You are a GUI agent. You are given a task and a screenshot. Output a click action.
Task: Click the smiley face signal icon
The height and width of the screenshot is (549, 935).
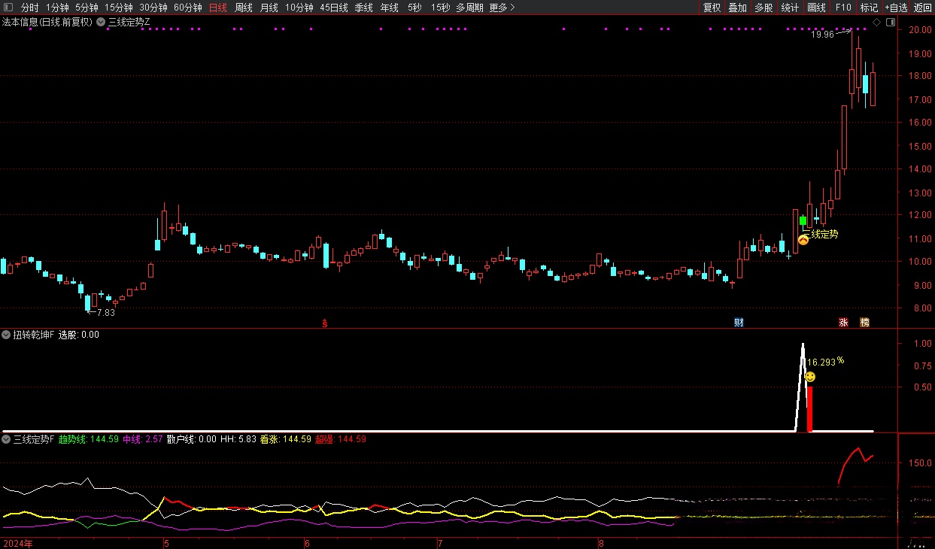pyautogui.click(x=810, y=377)
